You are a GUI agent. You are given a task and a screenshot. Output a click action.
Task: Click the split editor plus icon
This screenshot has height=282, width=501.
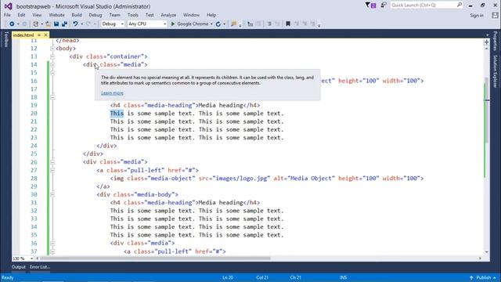(x=486, y=42)
